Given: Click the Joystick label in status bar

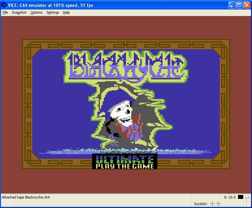Looking at the screenshot, I should [x=201, y=204].
